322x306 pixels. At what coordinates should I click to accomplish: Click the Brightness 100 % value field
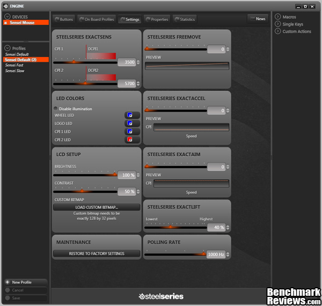pyautogui.click(x=127, y=175)
